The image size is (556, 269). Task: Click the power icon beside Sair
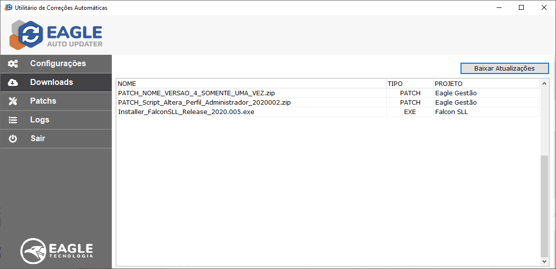[13, 138]
